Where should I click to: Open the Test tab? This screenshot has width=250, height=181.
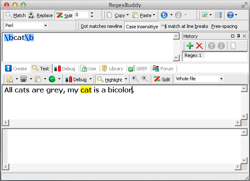pyautogui.click(x=41, y=69)
